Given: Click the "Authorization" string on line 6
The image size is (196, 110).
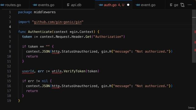Looking at the screenshot, I should (x=108, y=37).
